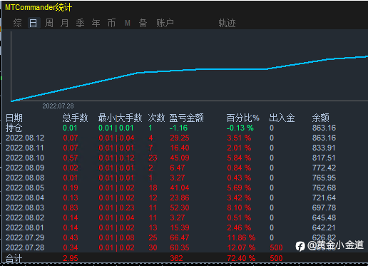Open the 轨迹 track tab
The image size is (368, 266).
click(x=227, y=23)
